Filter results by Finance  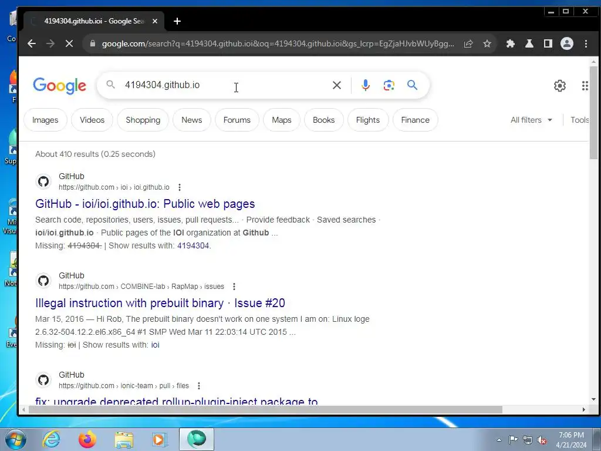(x=415, y=120)
